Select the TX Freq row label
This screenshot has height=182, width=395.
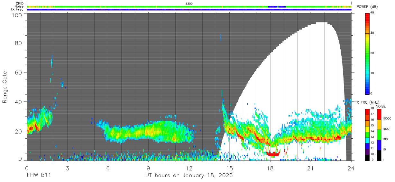tap(17, 10)
